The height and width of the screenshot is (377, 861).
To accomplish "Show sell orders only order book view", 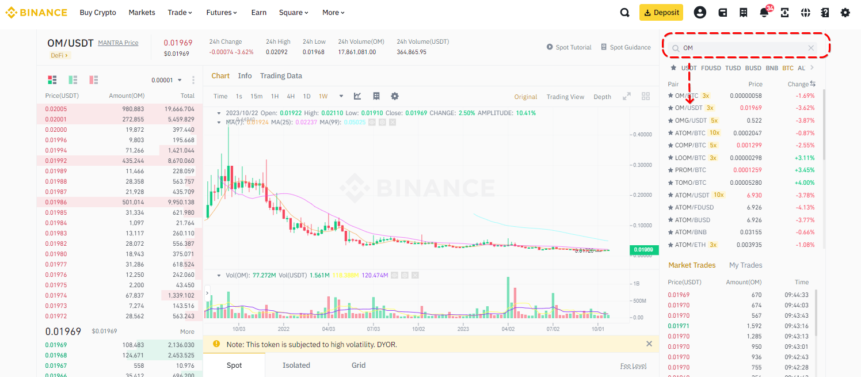I will (94, 80).
